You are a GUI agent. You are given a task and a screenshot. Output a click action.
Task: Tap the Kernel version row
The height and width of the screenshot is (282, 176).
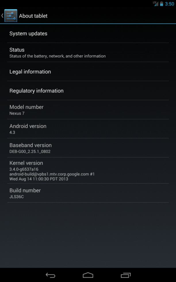coord(88,170)
